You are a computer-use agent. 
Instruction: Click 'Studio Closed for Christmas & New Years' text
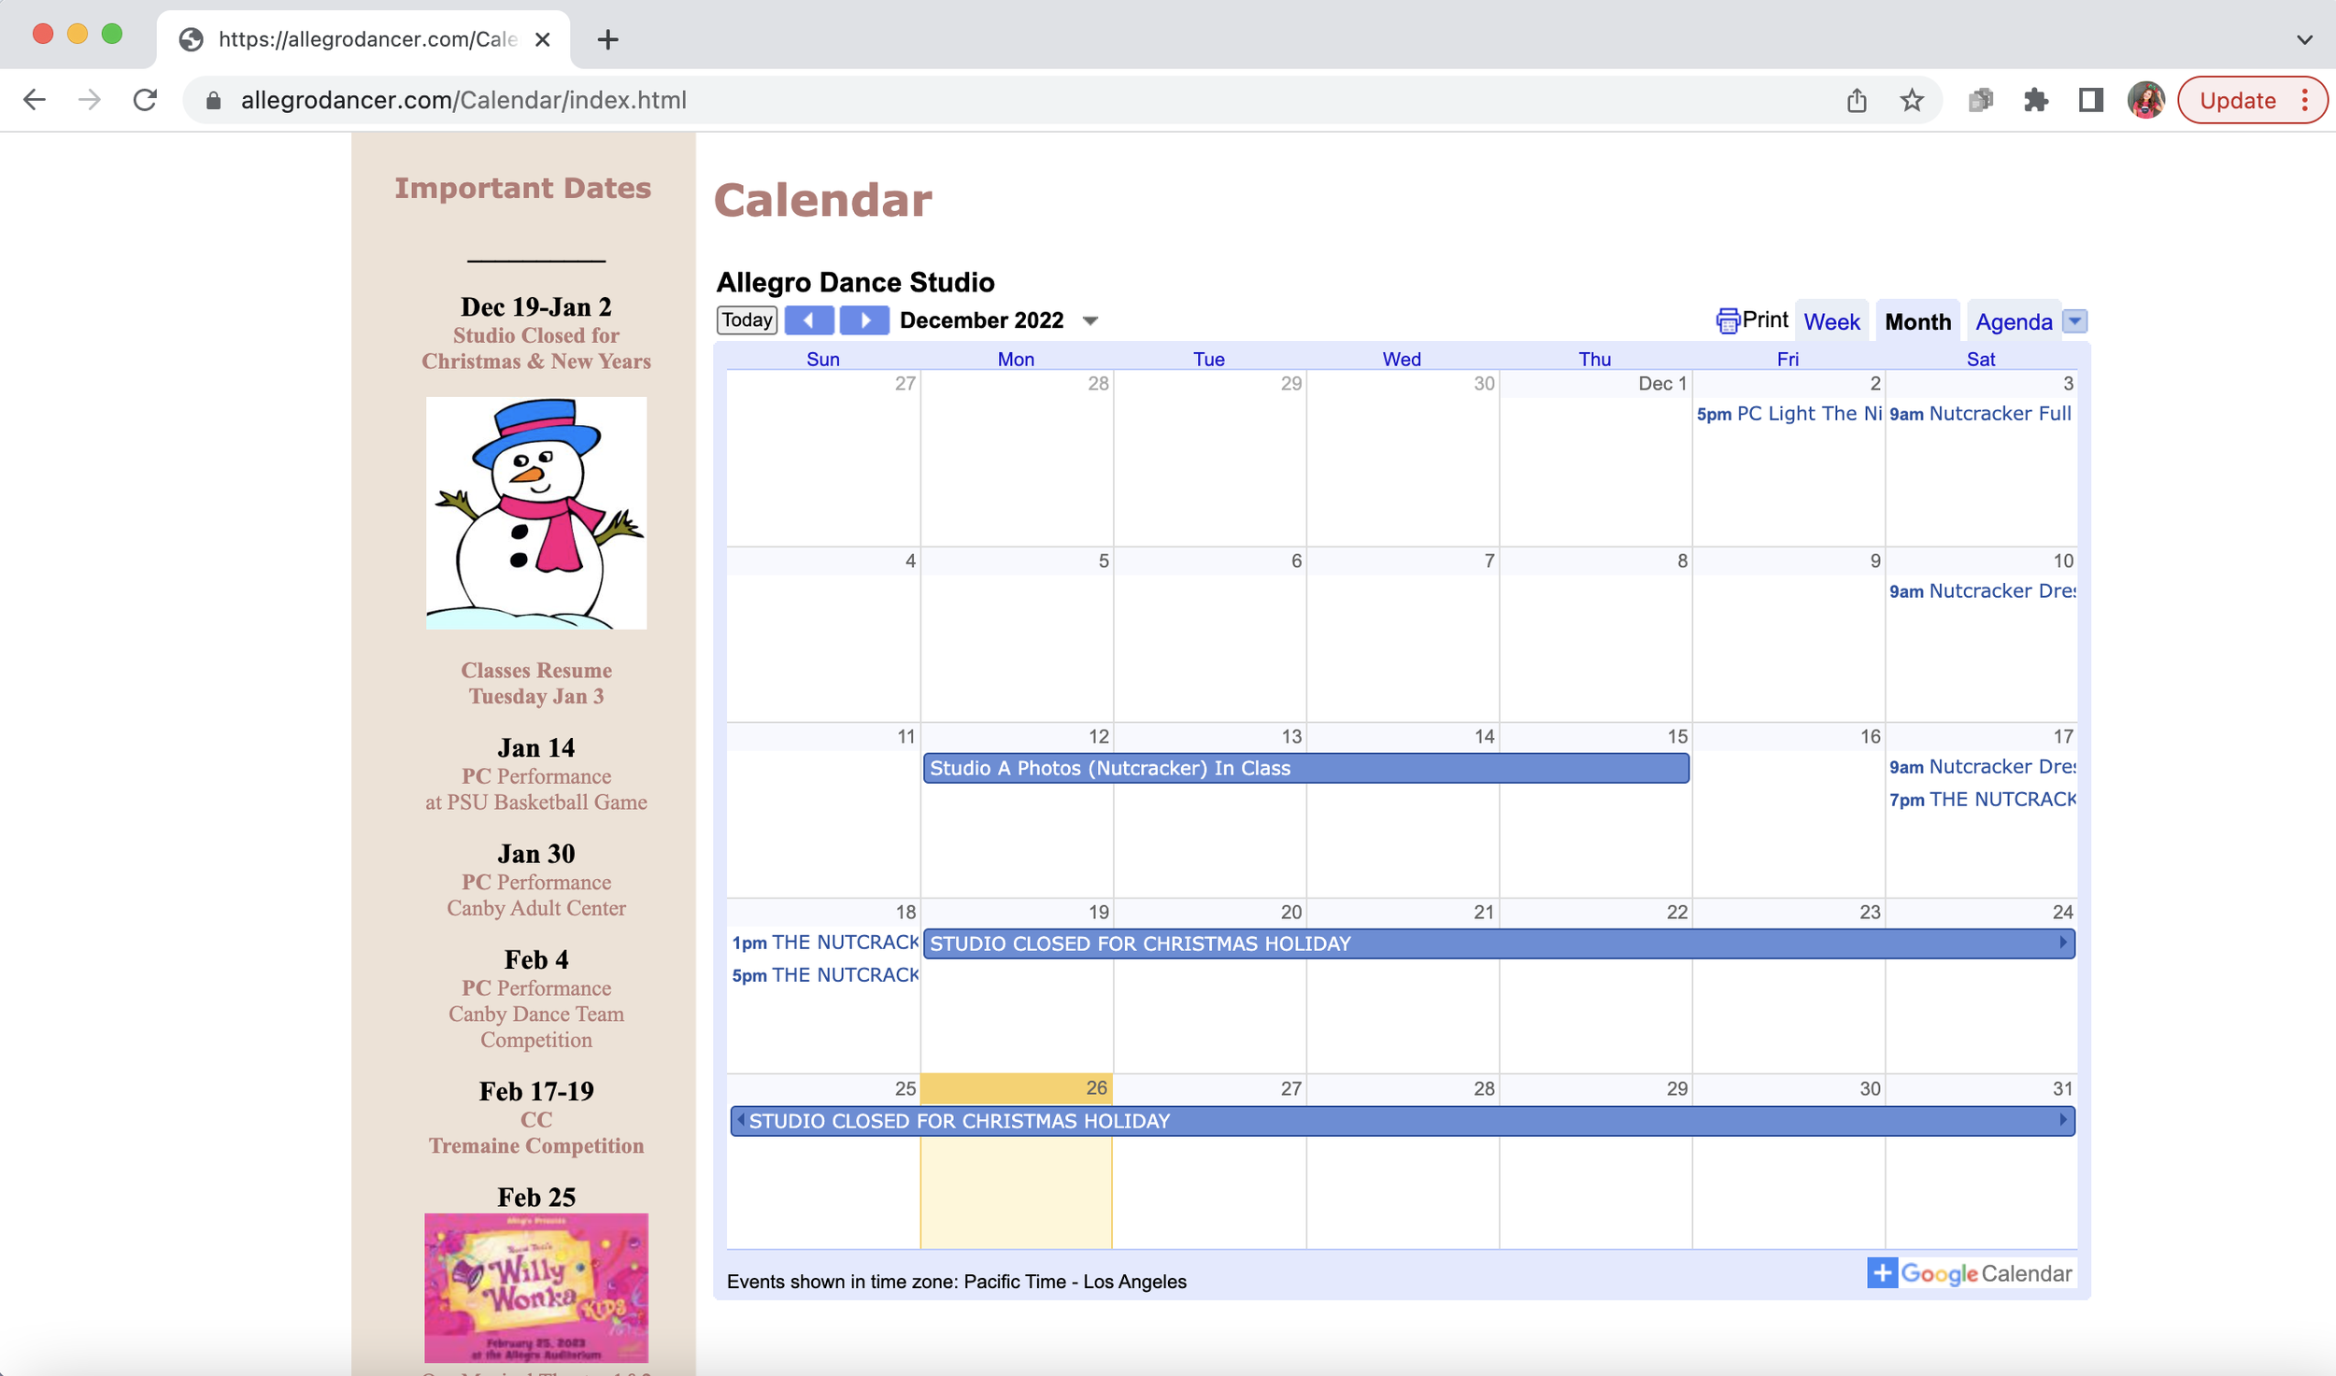click(536, 348)
